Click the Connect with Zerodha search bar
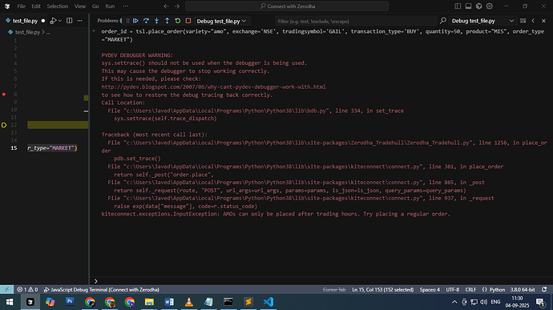The height and width of the screenshot is (310, 553). (x=287, y=6)
